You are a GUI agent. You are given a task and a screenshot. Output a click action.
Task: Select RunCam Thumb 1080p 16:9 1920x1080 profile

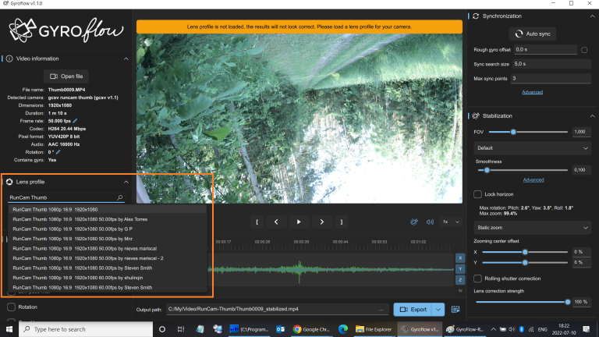point(107,209)
